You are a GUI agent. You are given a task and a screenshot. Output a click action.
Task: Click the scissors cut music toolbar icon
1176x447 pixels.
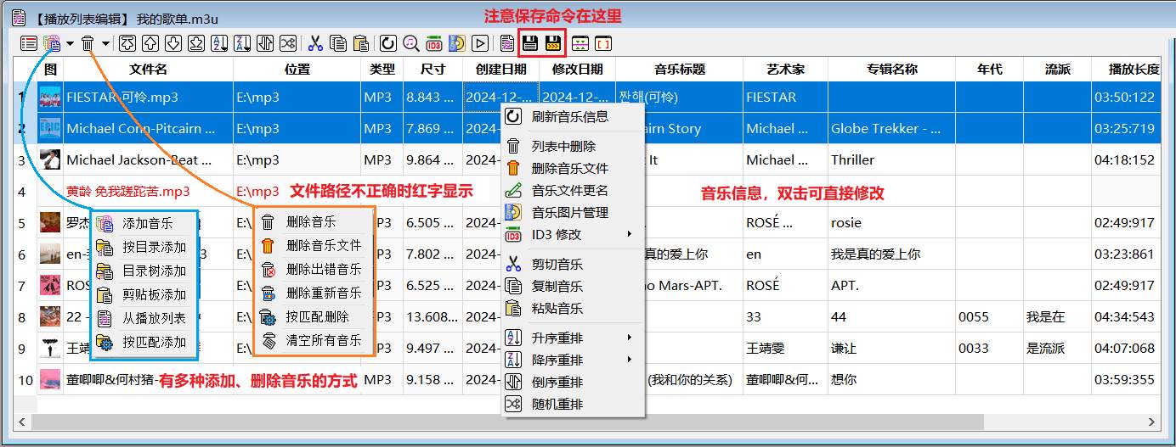(315, 43)
